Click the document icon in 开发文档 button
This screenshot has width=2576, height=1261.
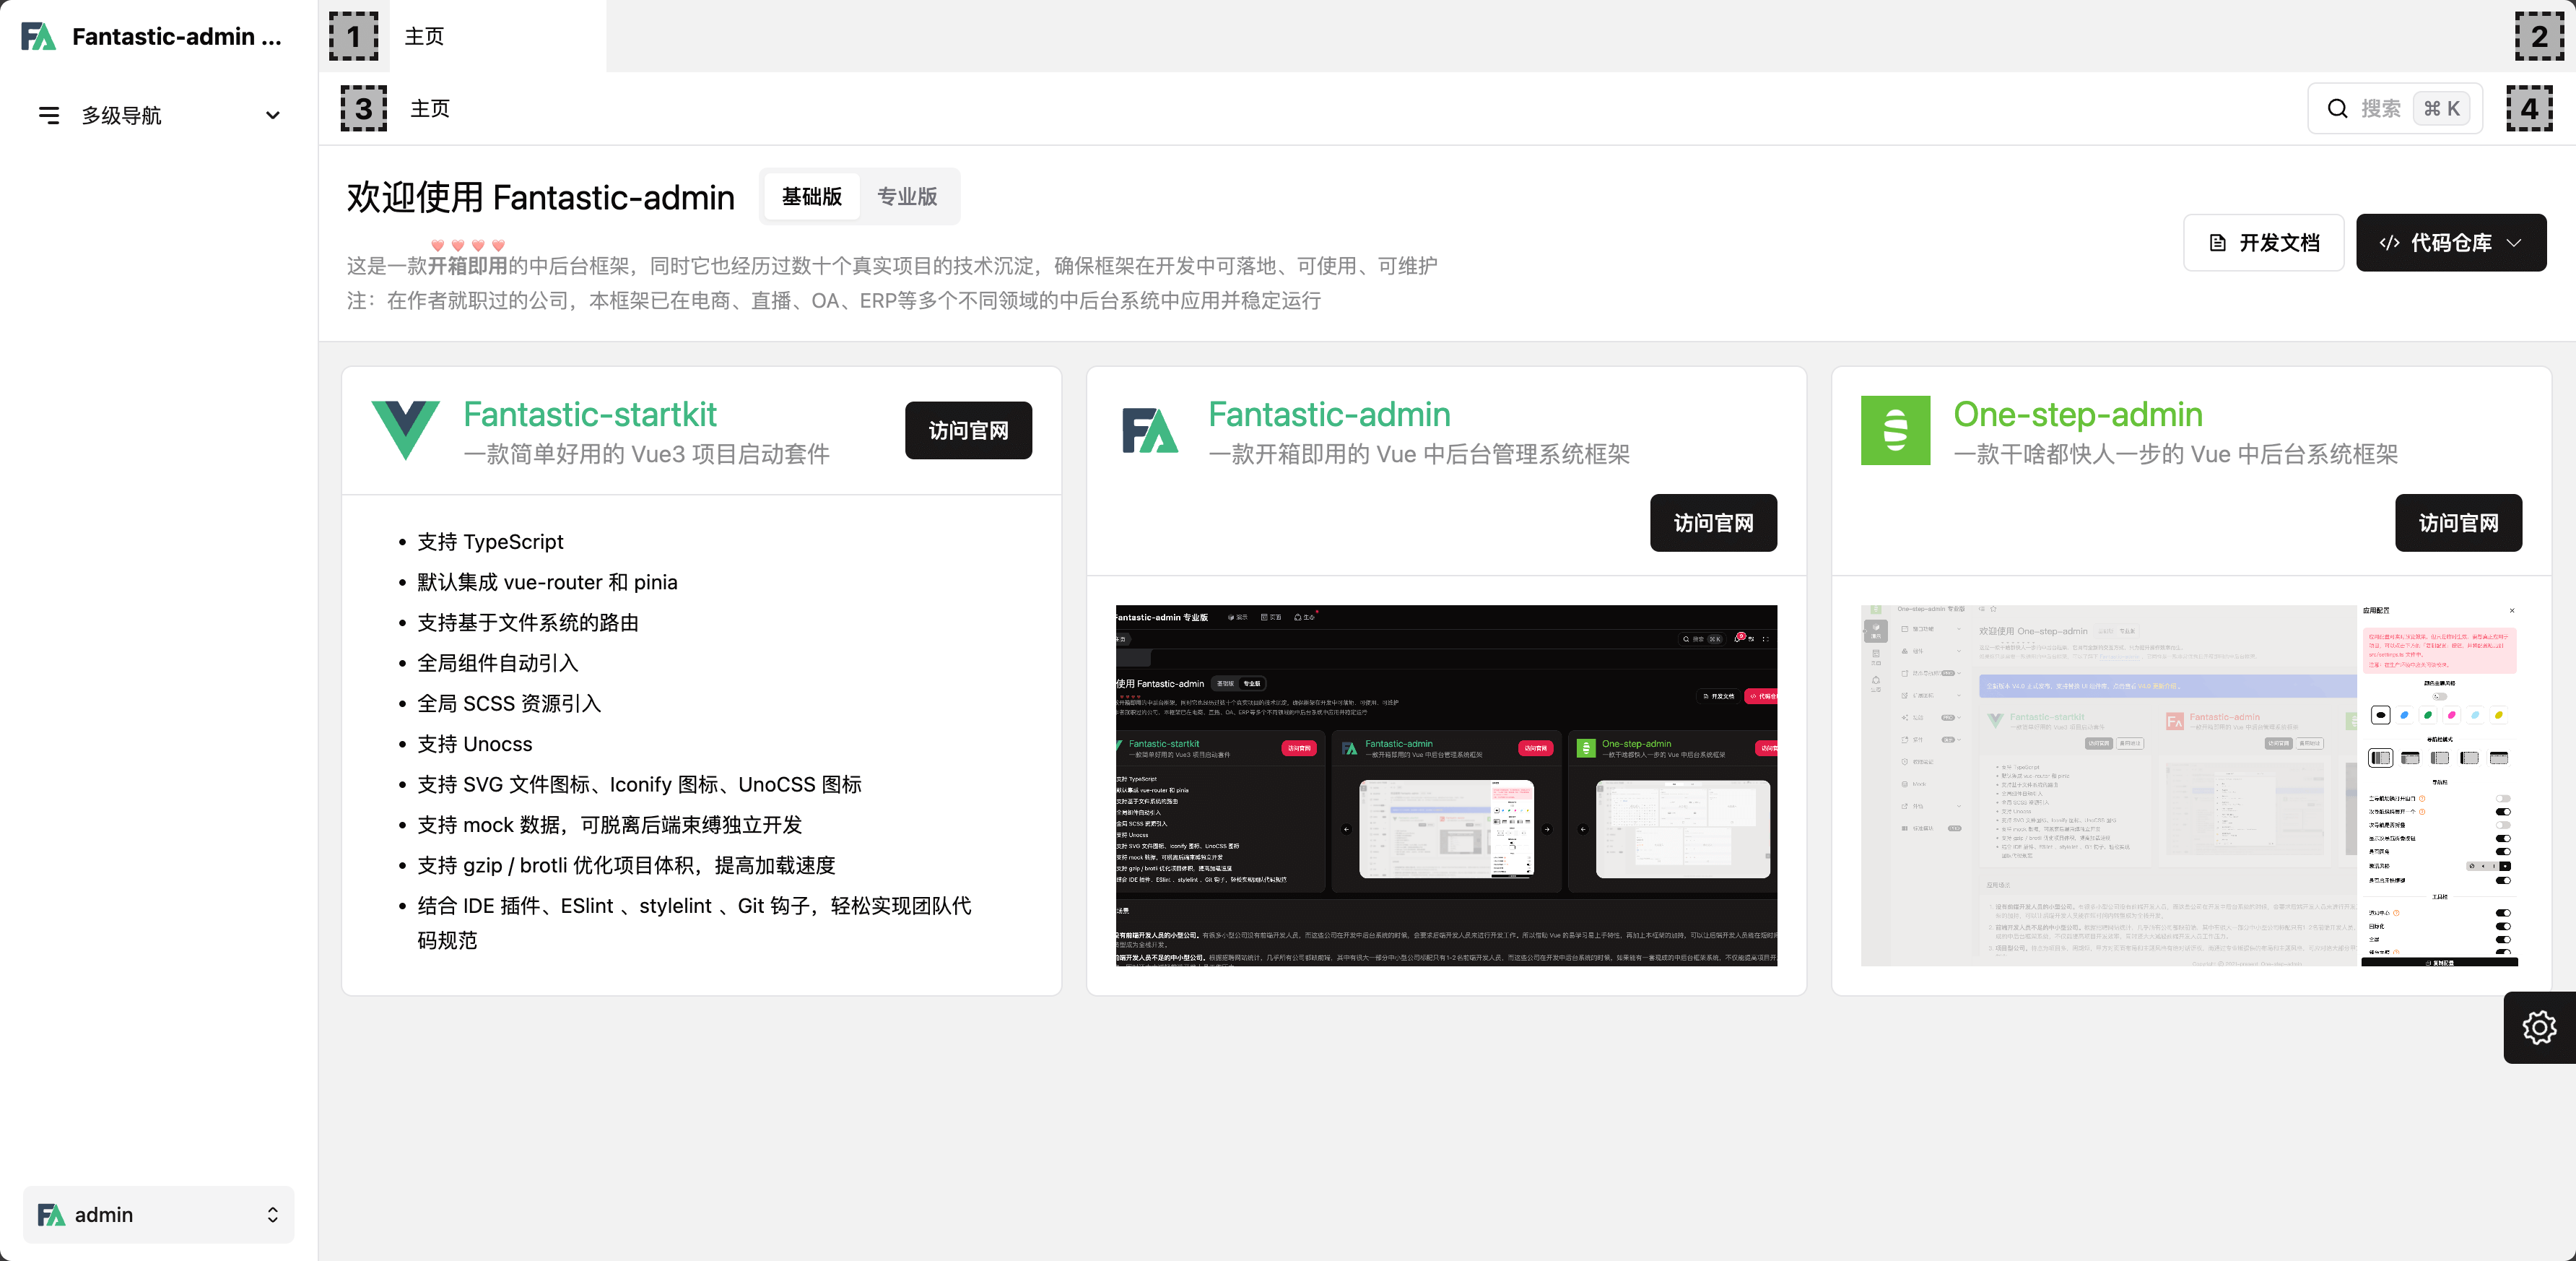[x=2217, y=243]
